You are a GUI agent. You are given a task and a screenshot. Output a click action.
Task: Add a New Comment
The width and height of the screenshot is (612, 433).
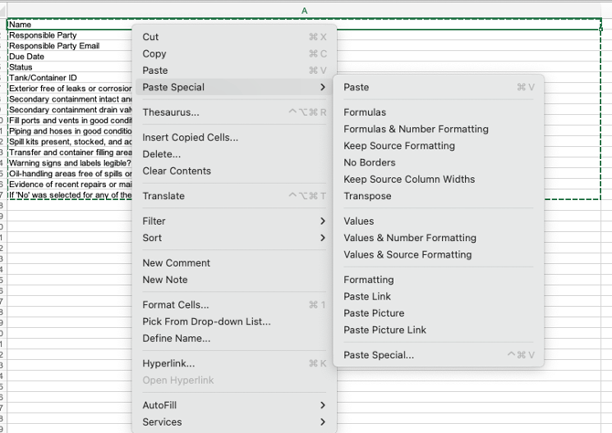pyautogui.click(x=176, y=263)
